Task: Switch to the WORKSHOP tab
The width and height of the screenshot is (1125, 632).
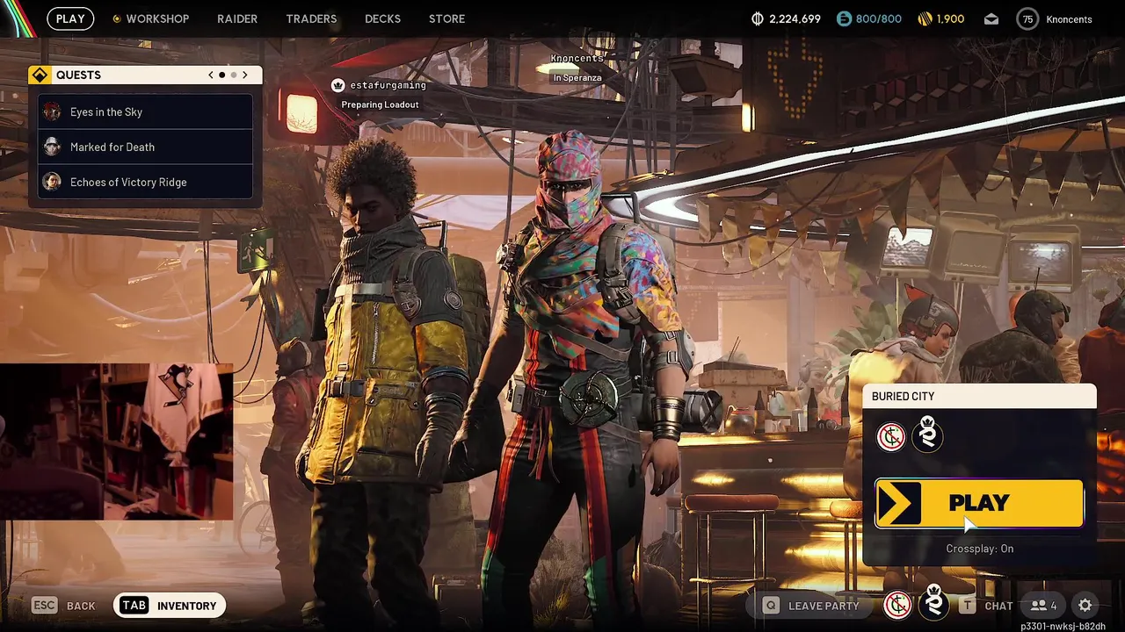Action: pos(157,18)
